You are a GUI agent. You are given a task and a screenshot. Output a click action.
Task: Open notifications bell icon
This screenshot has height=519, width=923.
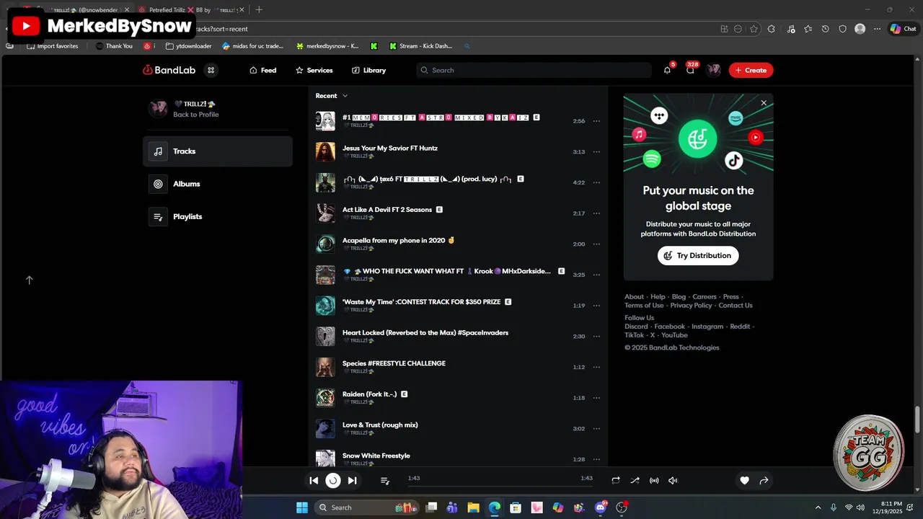(x=667, y=70)
